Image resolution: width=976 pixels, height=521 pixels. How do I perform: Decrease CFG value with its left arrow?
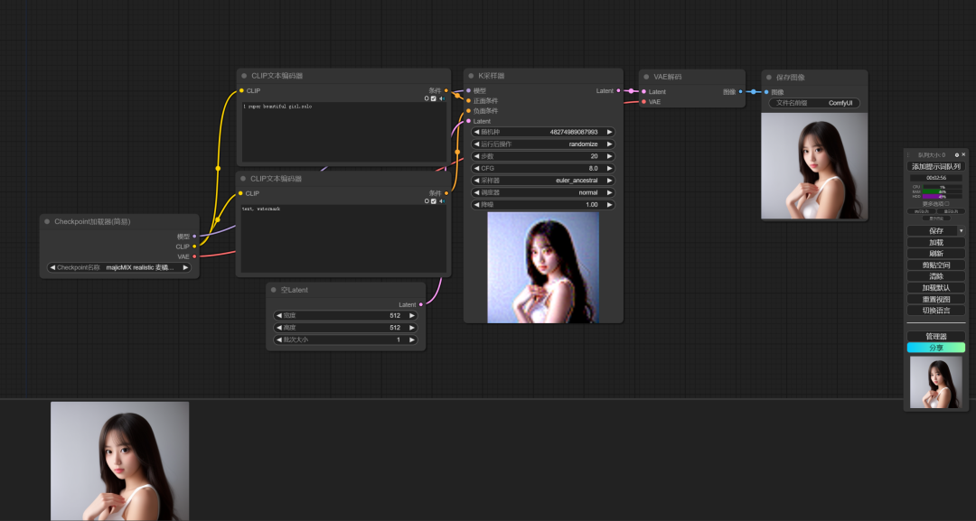click(477, 169)
